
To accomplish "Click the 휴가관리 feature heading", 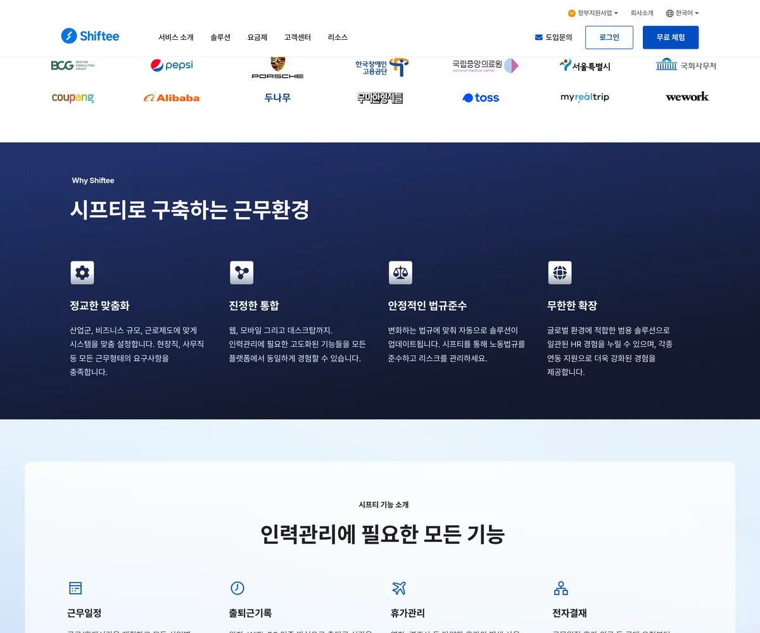I will (x=408, y=613).
